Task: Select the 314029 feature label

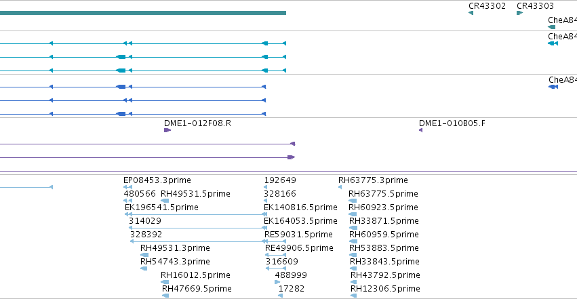Action: coord(145,221)
